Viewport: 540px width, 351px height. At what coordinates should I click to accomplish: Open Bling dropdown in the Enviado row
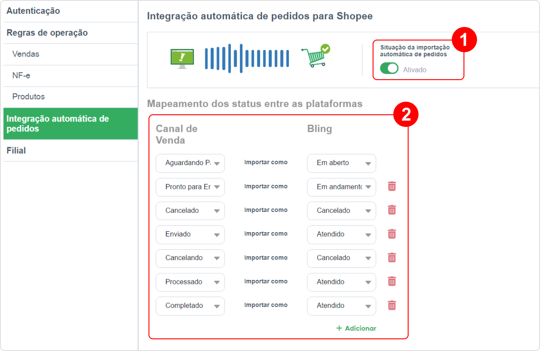click(342, 234)
